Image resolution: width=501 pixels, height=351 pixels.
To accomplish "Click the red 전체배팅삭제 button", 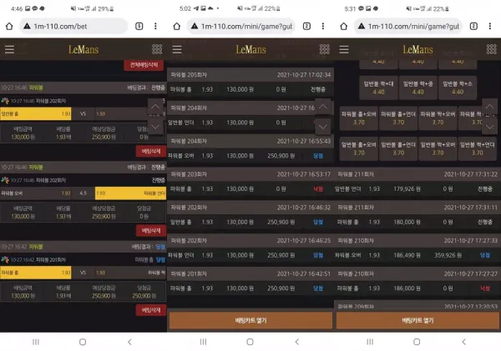I will tap(144, 65).
